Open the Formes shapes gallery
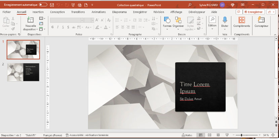The height and width of the screenshot is (139, 279). 167,23
